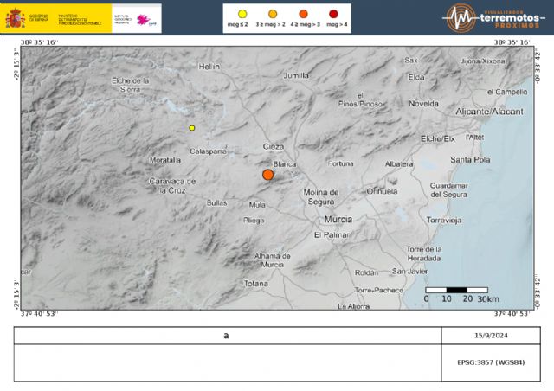Click the pink logo in the header
Image resolution: width=554 pixels, height=391 pixels.
(149, 18)
